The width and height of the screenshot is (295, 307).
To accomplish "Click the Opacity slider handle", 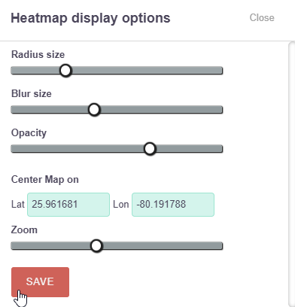I will point(150,149).
